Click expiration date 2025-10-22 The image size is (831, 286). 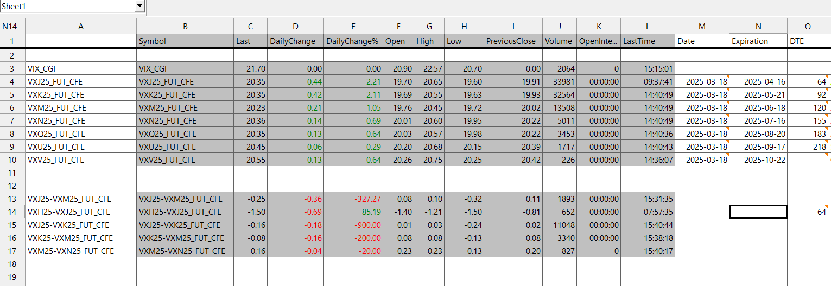pos(758,160)
